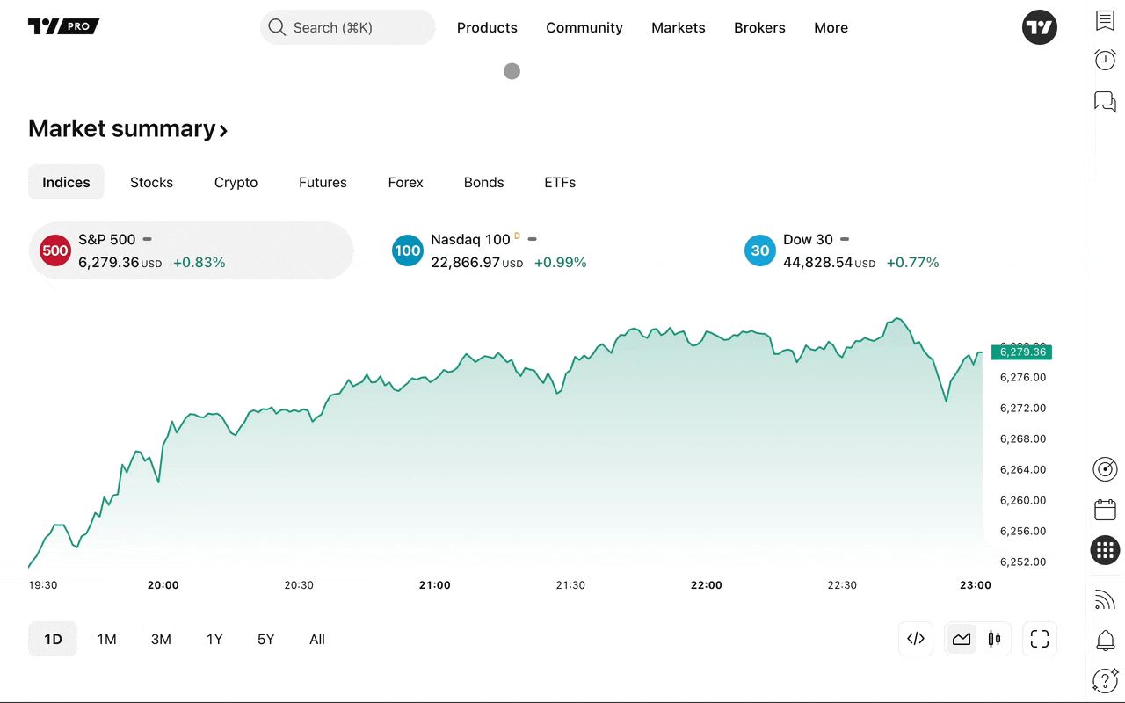
Task: Open the embed code widget for the chart
Action: pyautogui.click(x=915, y=639)
